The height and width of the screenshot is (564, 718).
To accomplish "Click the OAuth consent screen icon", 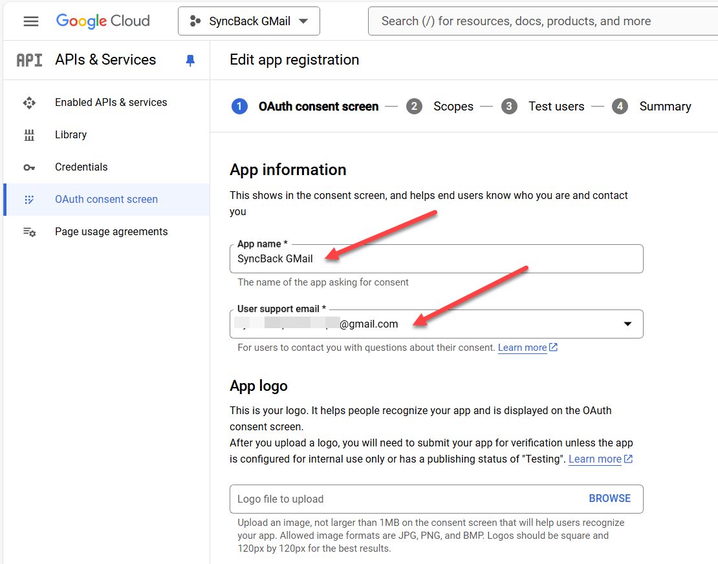I will (x=29, y=200).
